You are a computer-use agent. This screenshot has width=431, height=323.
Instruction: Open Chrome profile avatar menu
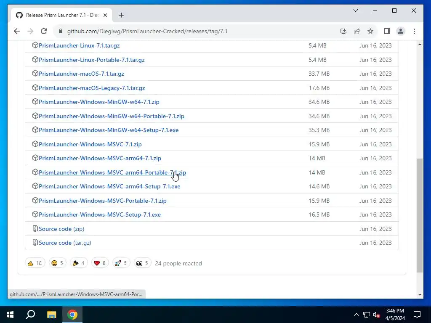[401, 31]
